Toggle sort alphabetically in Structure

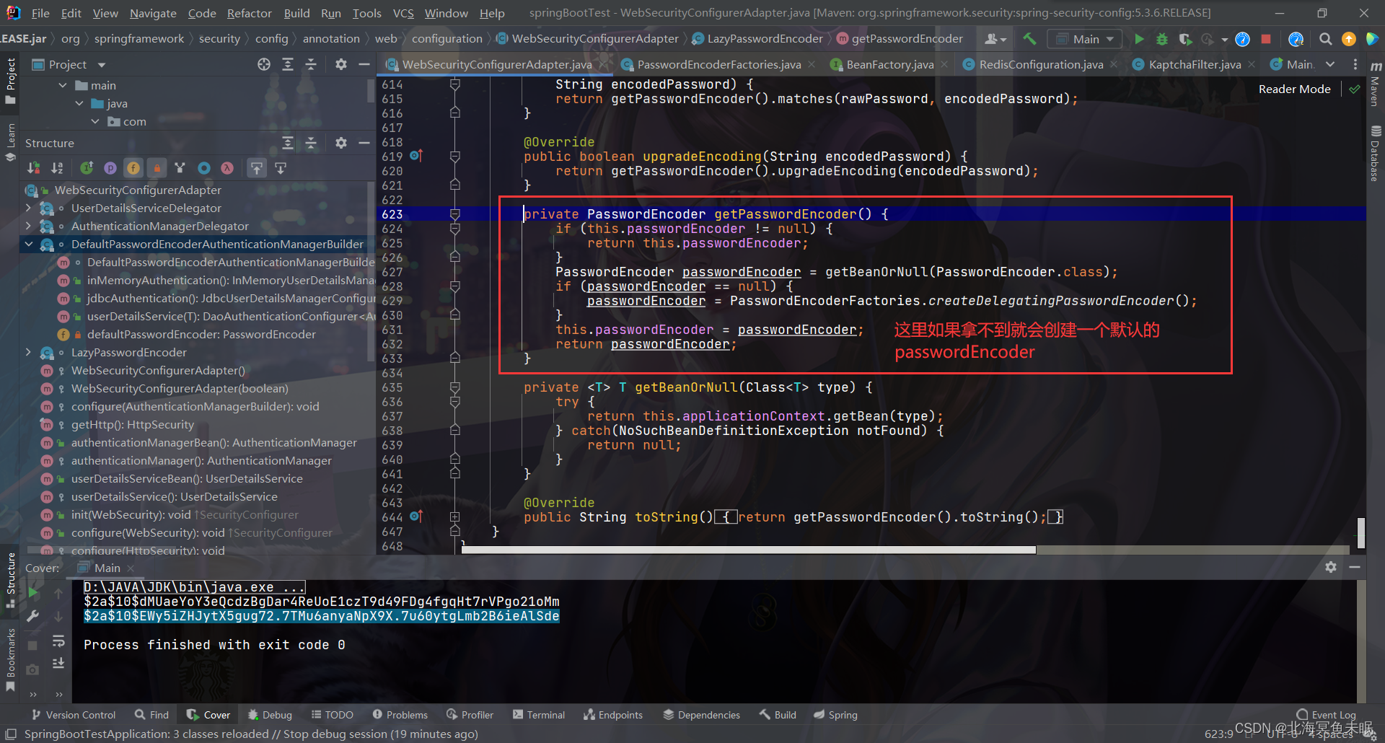[x=57, y=168]
